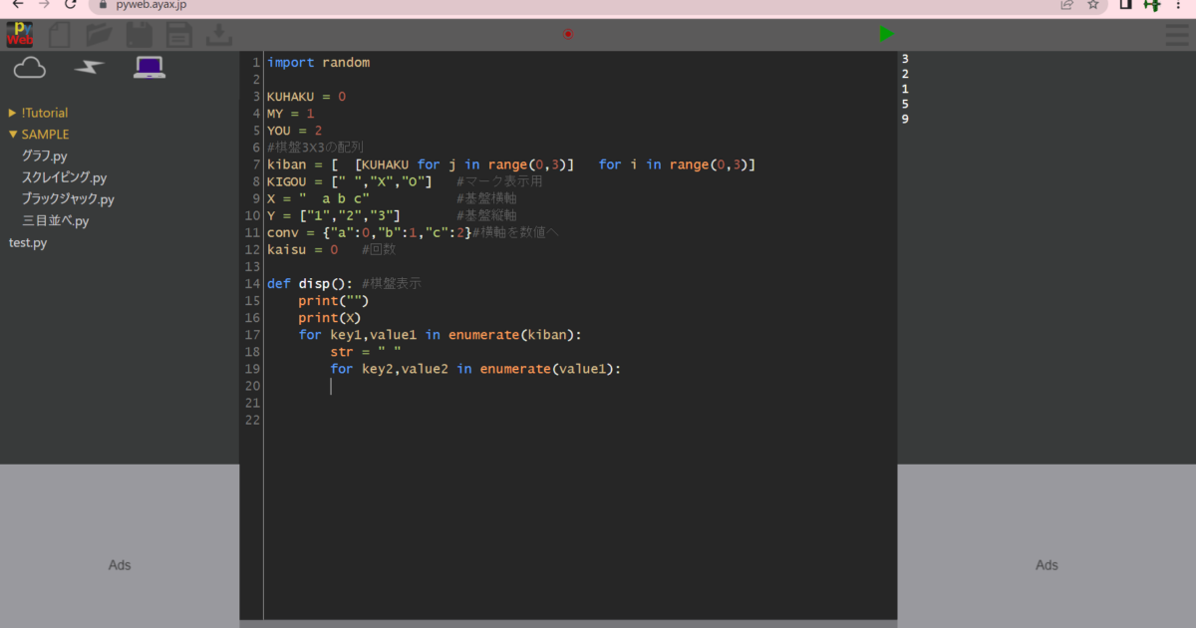
Task: Bookmark the page with the star icon
Action: (1092, 5)
